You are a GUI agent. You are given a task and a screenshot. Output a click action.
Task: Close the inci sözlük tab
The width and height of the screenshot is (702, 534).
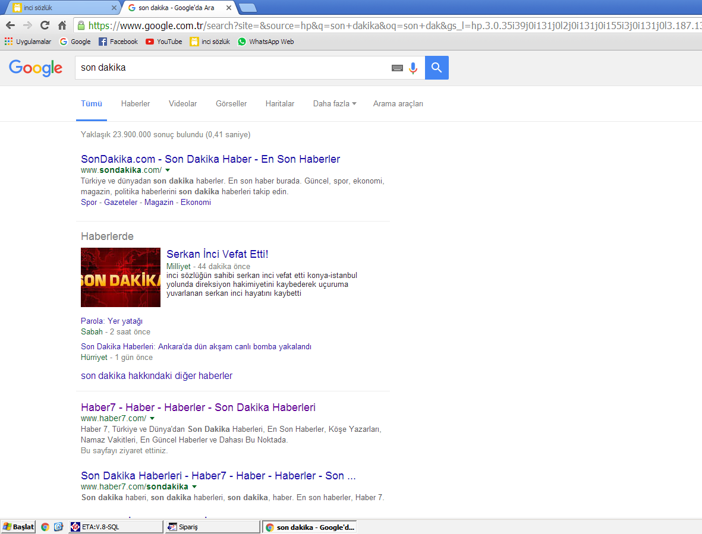pyautogui.click(x=114, y=8)
